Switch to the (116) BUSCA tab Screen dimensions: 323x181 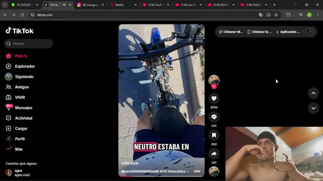point(254,5)
